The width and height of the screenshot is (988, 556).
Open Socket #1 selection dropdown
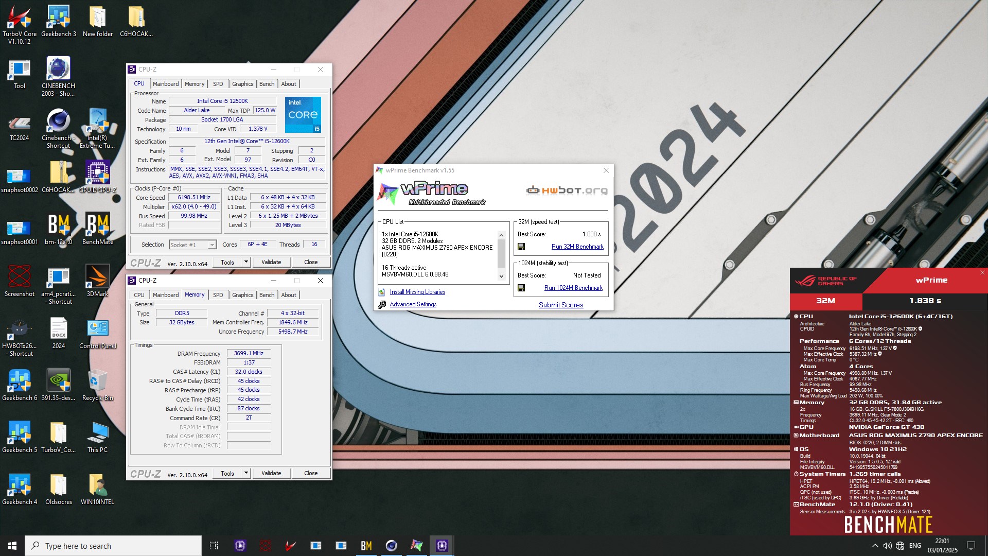point(193,245)
